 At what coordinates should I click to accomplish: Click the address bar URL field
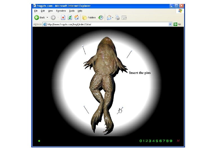(107, 24)
